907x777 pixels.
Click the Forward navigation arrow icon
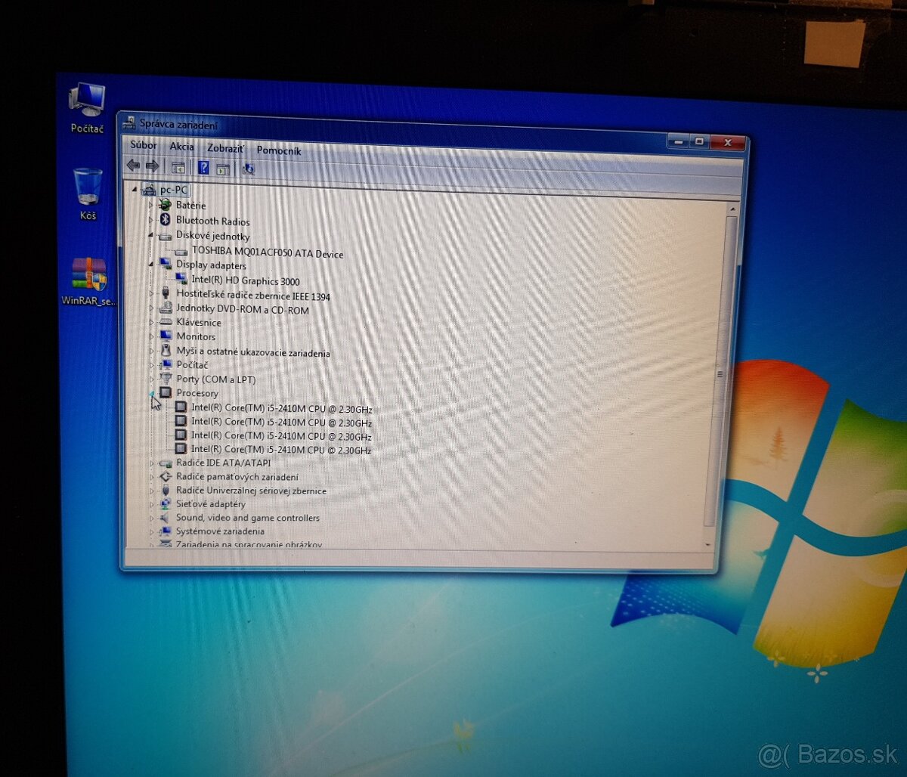pos(153,166)
